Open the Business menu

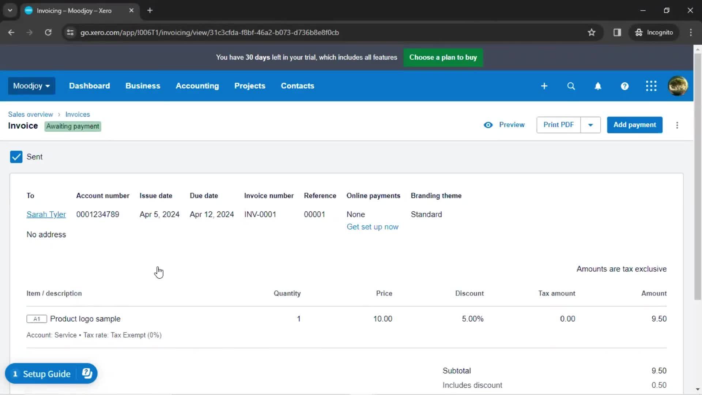[143, 86]
